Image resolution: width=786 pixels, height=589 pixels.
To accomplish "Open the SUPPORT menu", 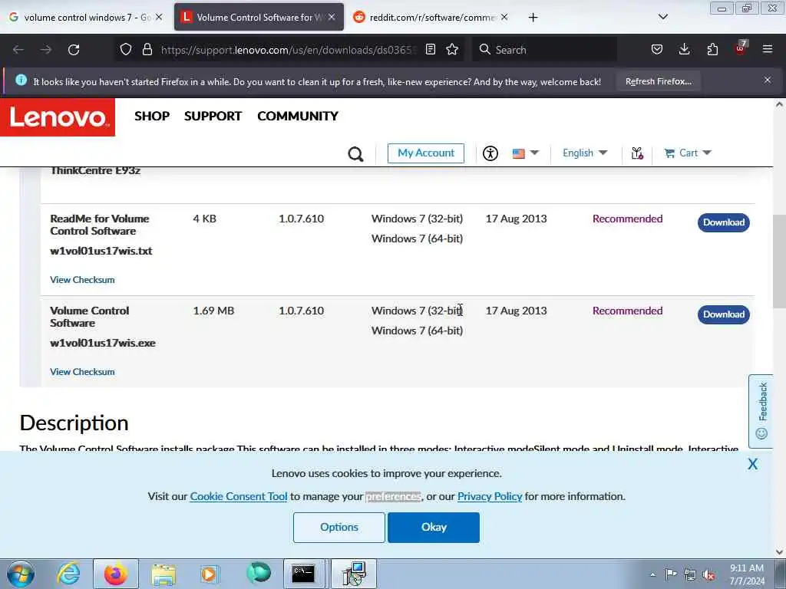I will (213, 116).
